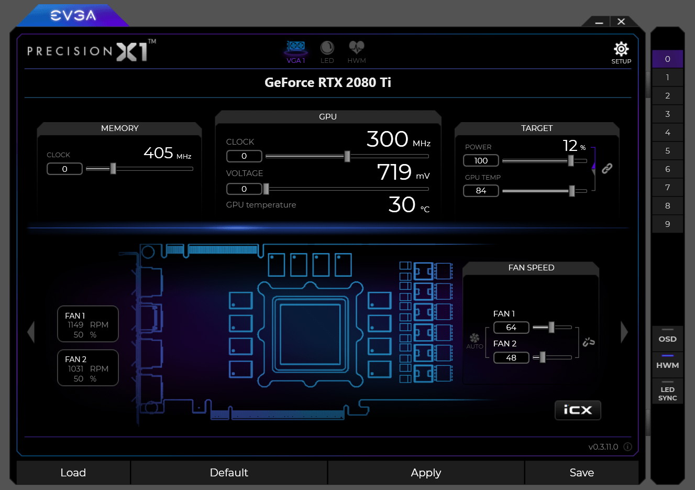The image size is (695, 490).
Task: Select profile 7
Action: tap(667, 187)
